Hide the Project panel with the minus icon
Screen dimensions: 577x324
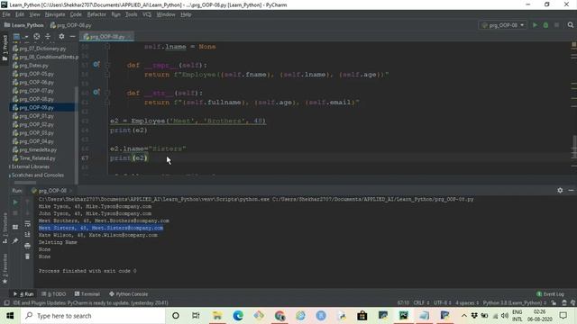tap(72, 36)
